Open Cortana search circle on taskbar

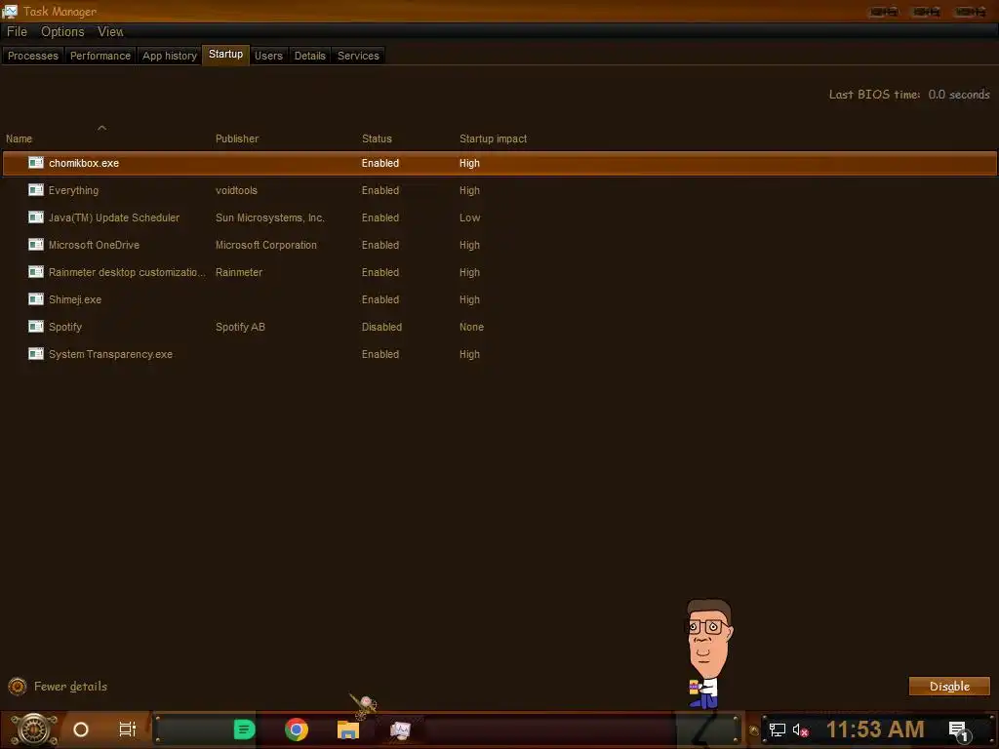tap(81, 729)
